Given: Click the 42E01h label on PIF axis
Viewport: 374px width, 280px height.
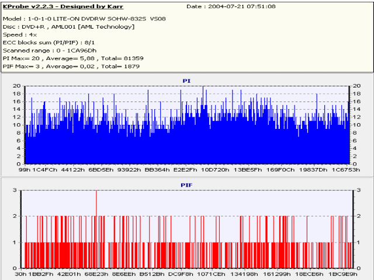Looking at the screenshot, I should point(69,274).
